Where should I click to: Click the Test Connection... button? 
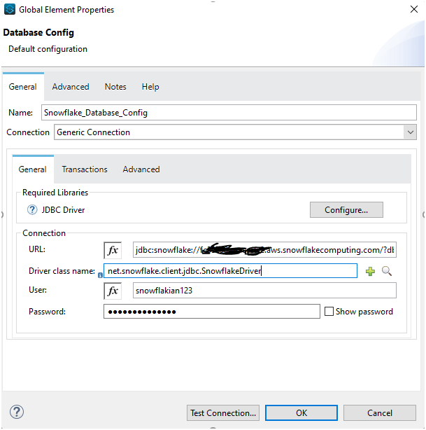223,412
